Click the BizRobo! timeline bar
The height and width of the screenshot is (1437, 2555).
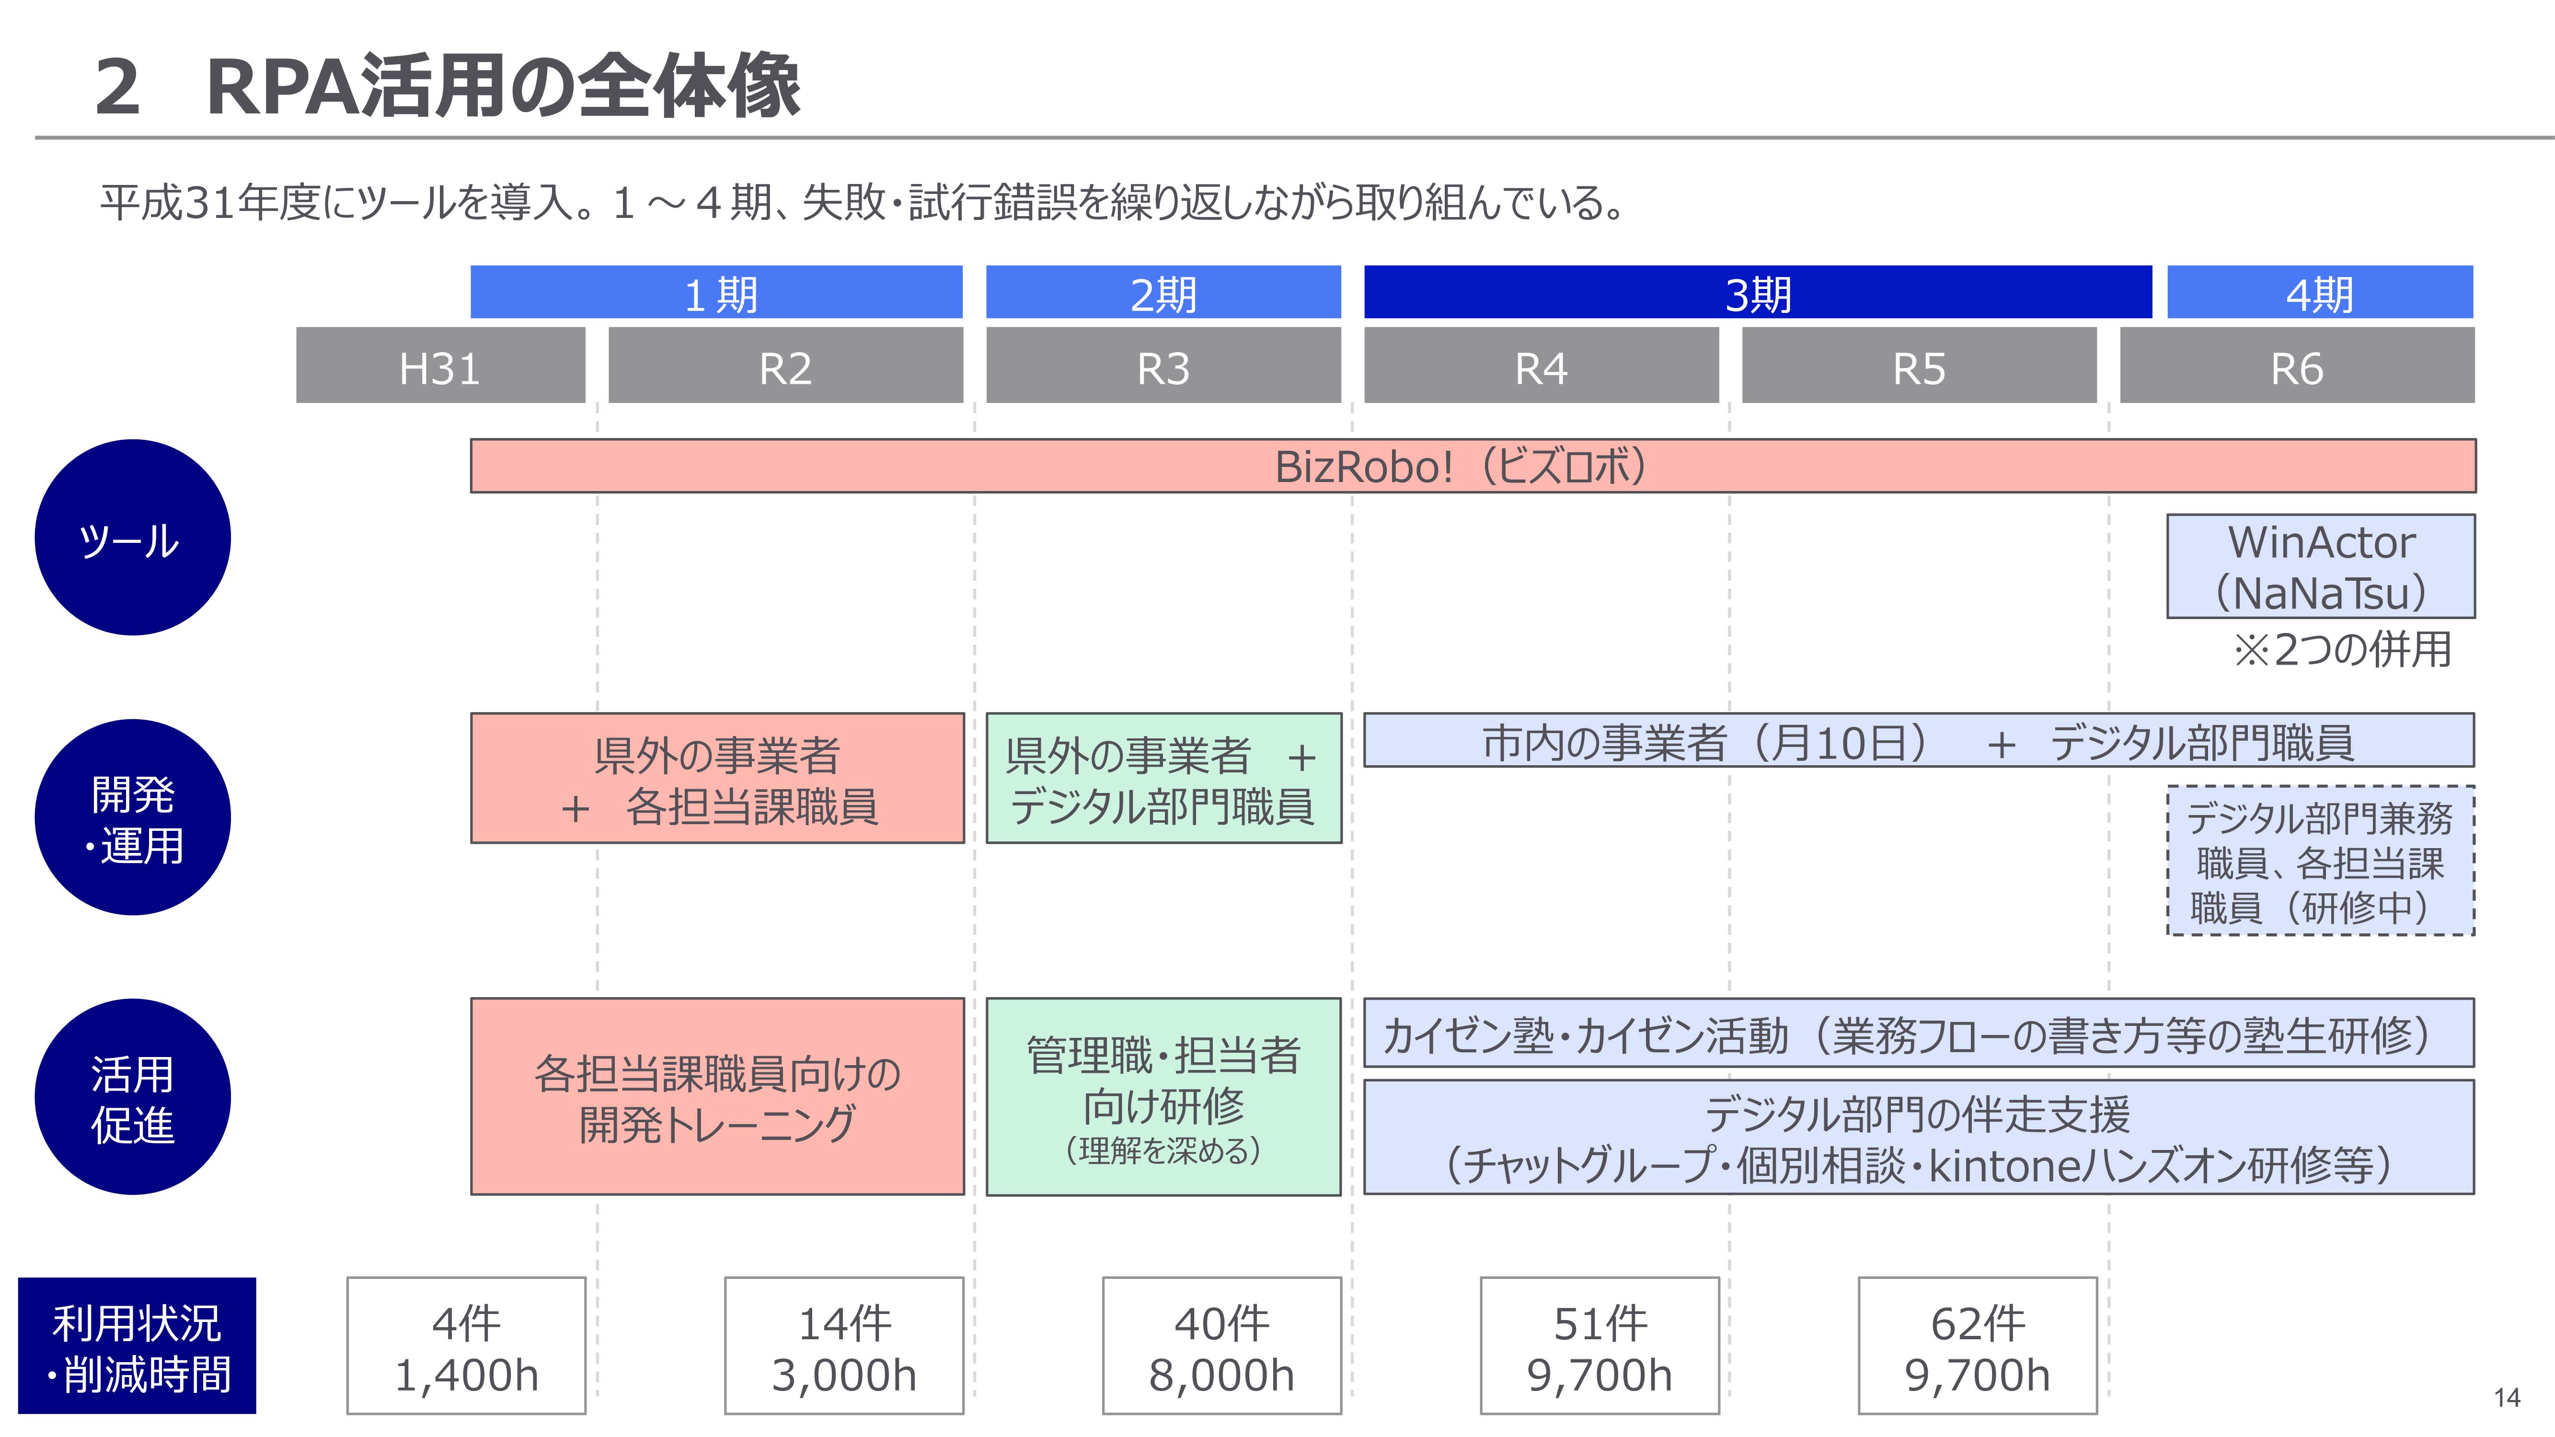1472,466
